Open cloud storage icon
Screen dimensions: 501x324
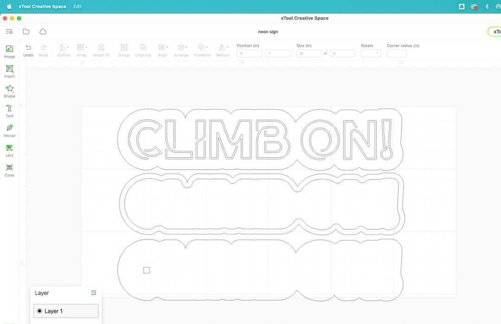point(43,32)
